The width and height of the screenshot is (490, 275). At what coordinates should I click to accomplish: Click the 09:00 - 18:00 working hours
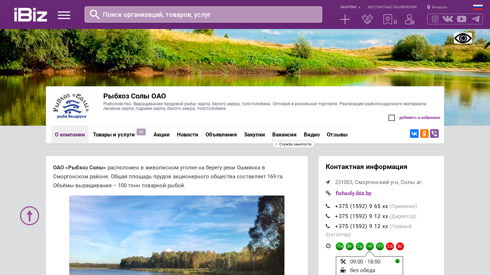(365, 262)
